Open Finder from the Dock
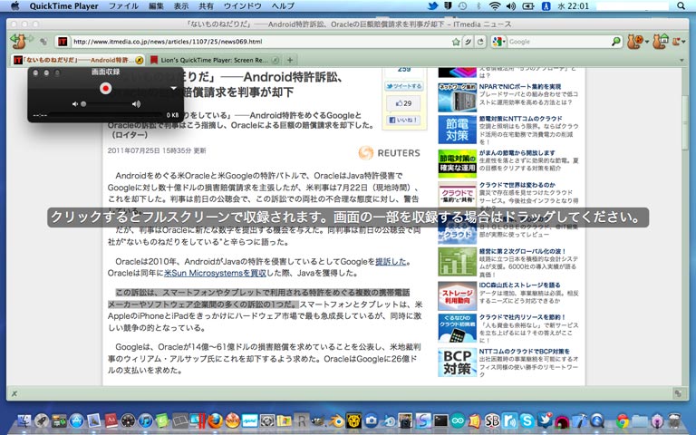696x435 pixels. [24, 420]
